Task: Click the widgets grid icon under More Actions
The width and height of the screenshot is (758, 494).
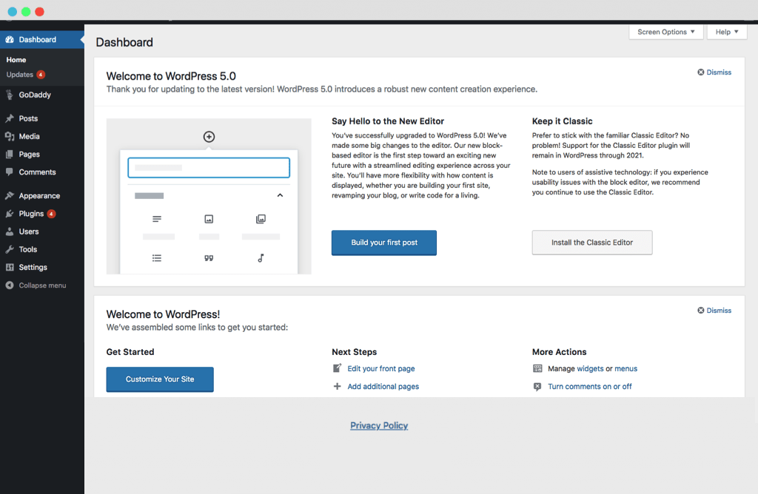Action: pyautogui.click(x=536, y=368)
